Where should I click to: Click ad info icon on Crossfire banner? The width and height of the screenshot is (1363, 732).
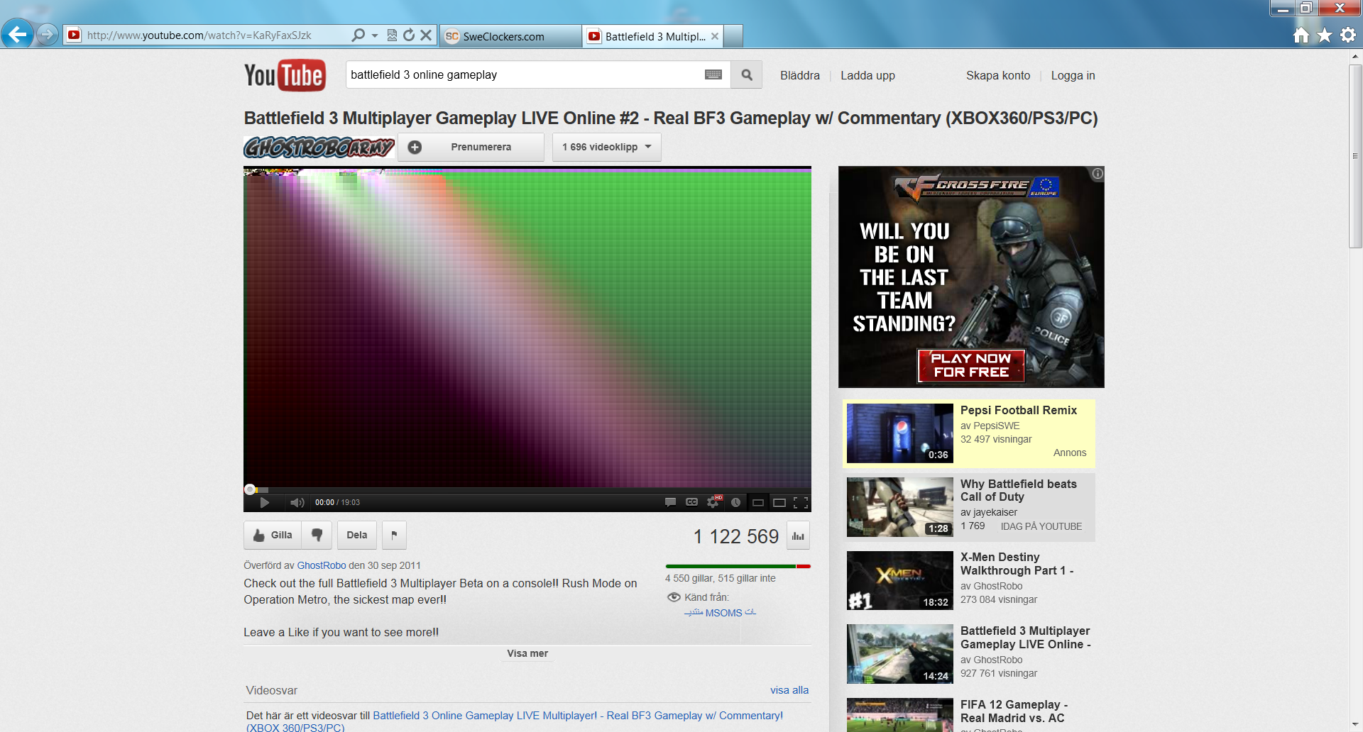1097,174
